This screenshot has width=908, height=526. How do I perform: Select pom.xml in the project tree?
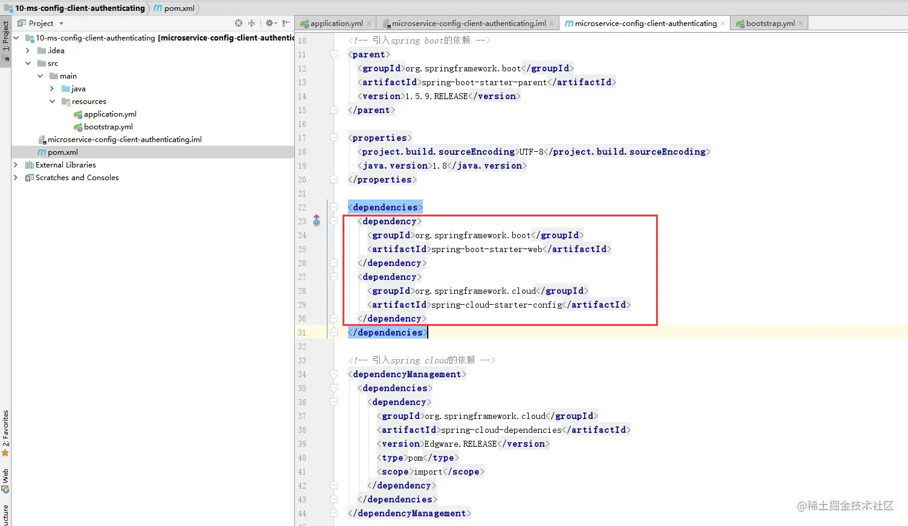pos(153,152)
